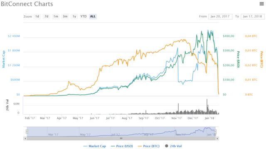This screenshot has height=149, width=266.
Task: Toggle 24h Vol series in legend
Action: pyautogui.click(x=173, y=146)
